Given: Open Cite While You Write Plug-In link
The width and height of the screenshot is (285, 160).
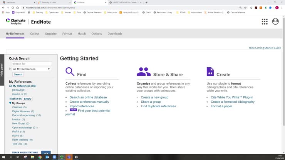Looking at the screenshot, I should tap(232, 97).
